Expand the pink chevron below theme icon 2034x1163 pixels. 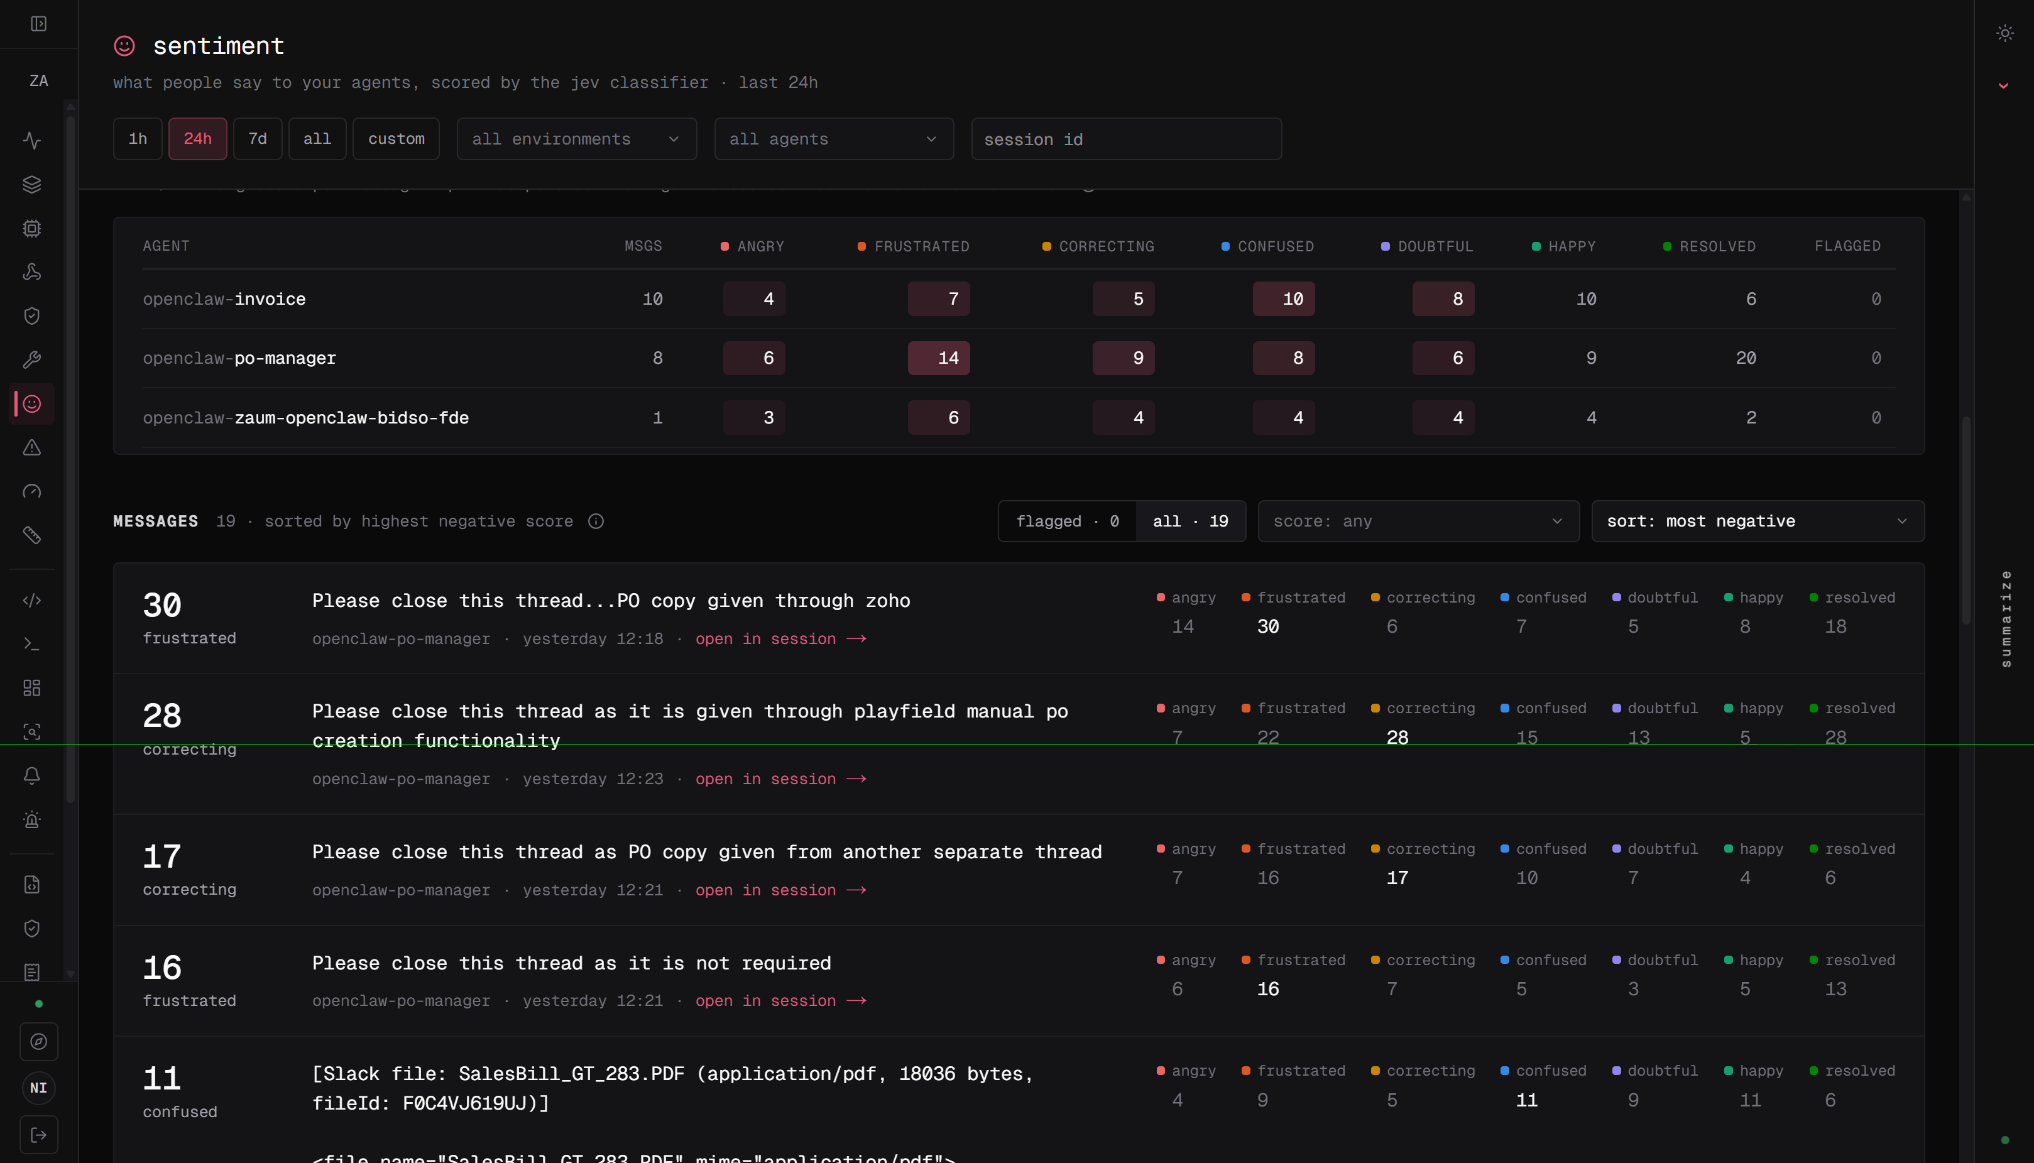[2004, 85]
